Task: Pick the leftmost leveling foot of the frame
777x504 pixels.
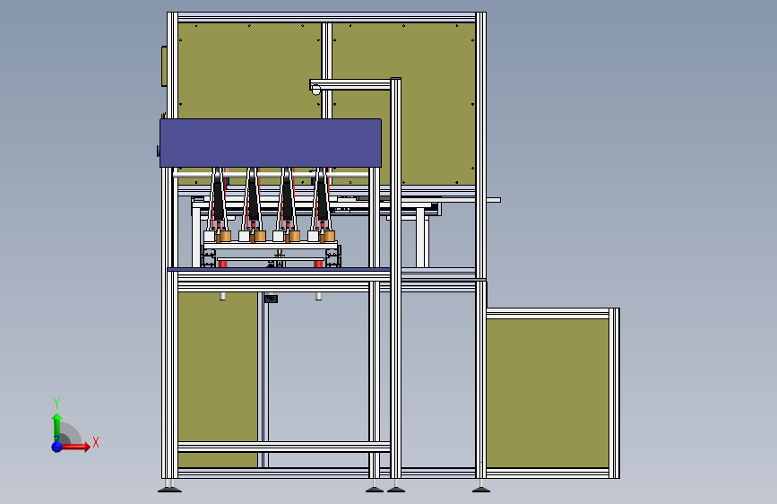Action: [x=169, y=486]
